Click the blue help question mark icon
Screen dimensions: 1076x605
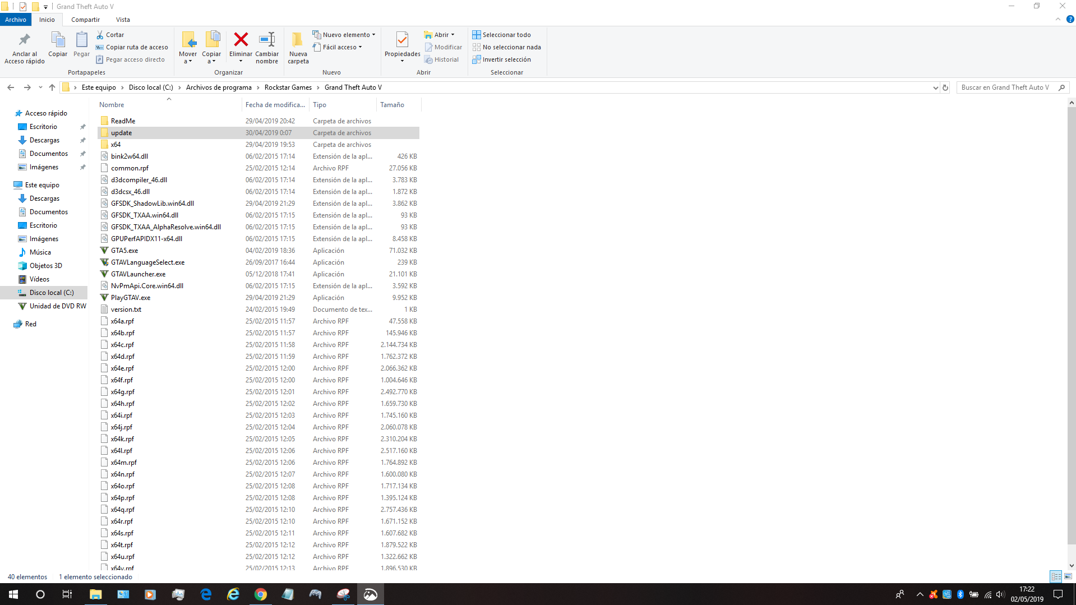pos(1070,20)
